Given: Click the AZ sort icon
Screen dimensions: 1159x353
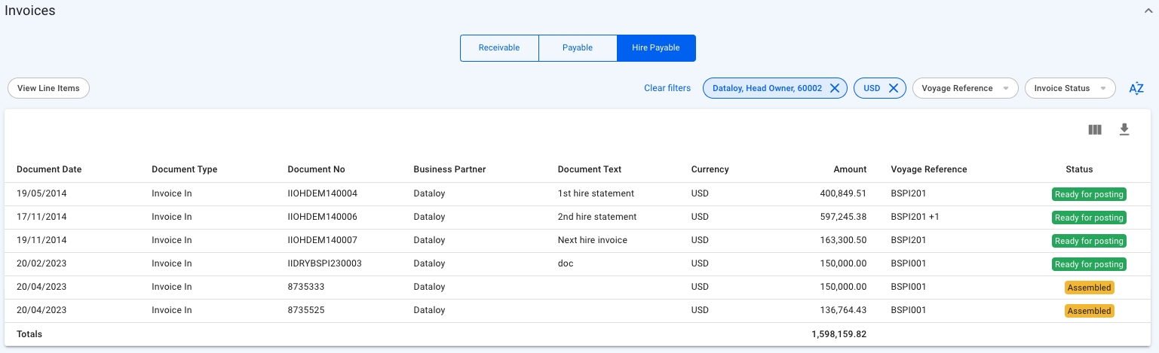Looking at the screenshot, I should (1136, 89).
